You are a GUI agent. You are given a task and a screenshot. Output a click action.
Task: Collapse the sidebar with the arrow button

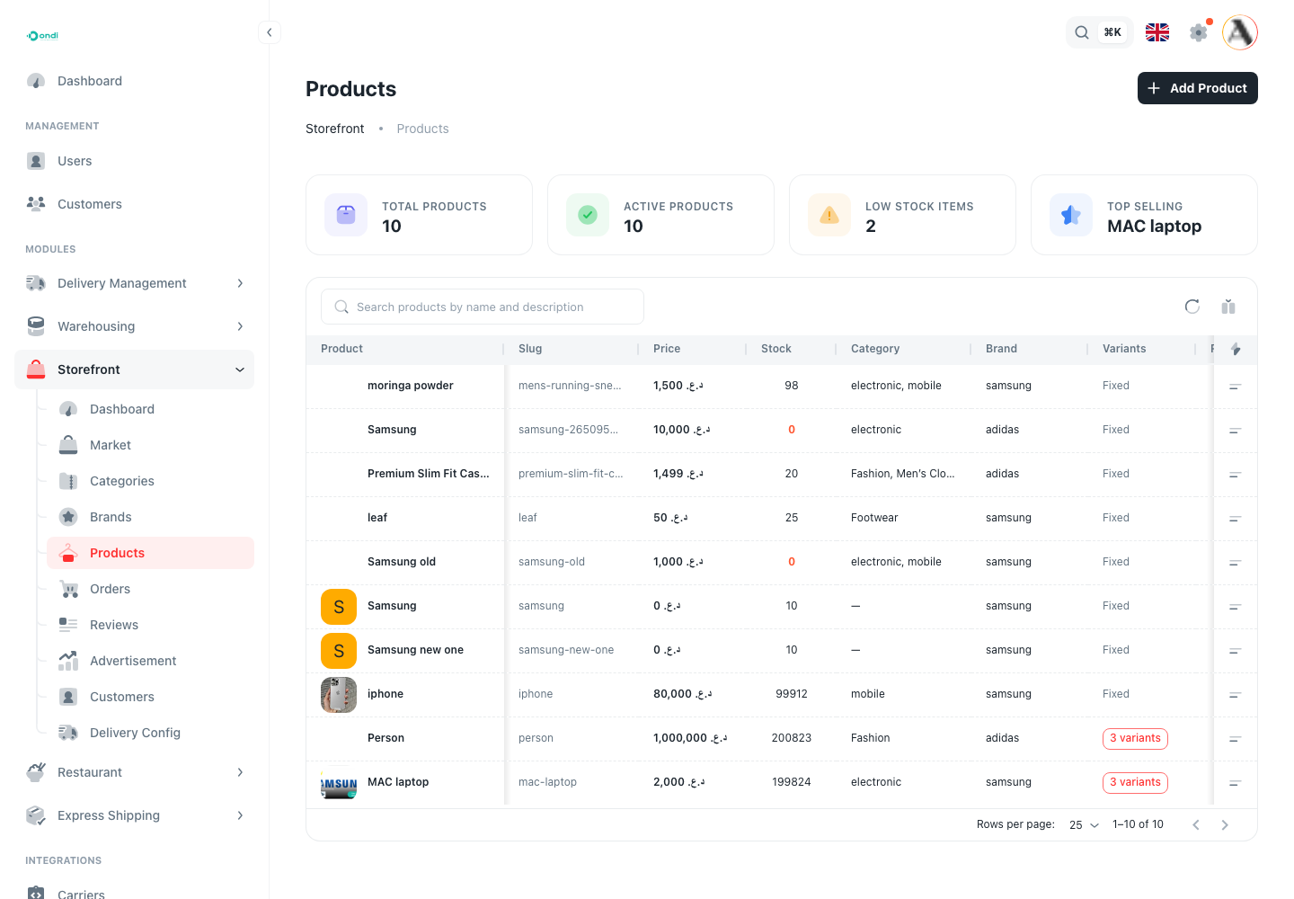269,32
